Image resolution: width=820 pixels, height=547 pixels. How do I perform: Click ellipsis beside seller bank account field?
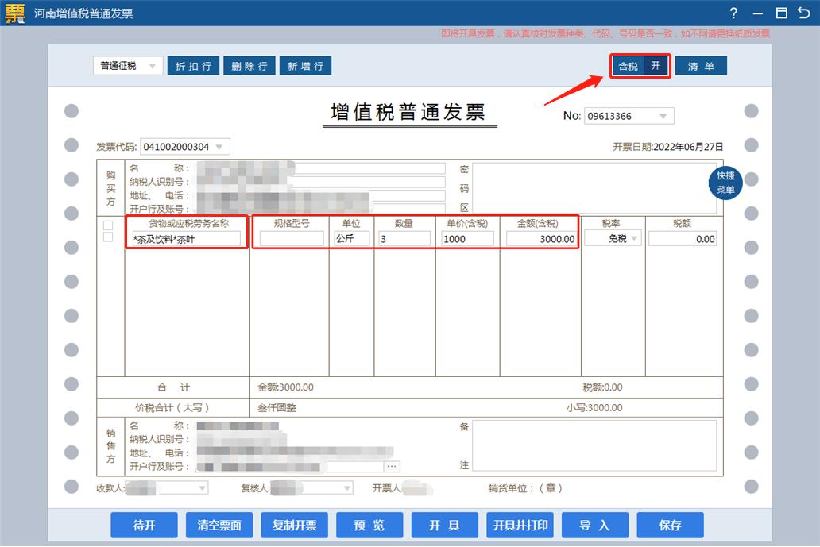392,467
